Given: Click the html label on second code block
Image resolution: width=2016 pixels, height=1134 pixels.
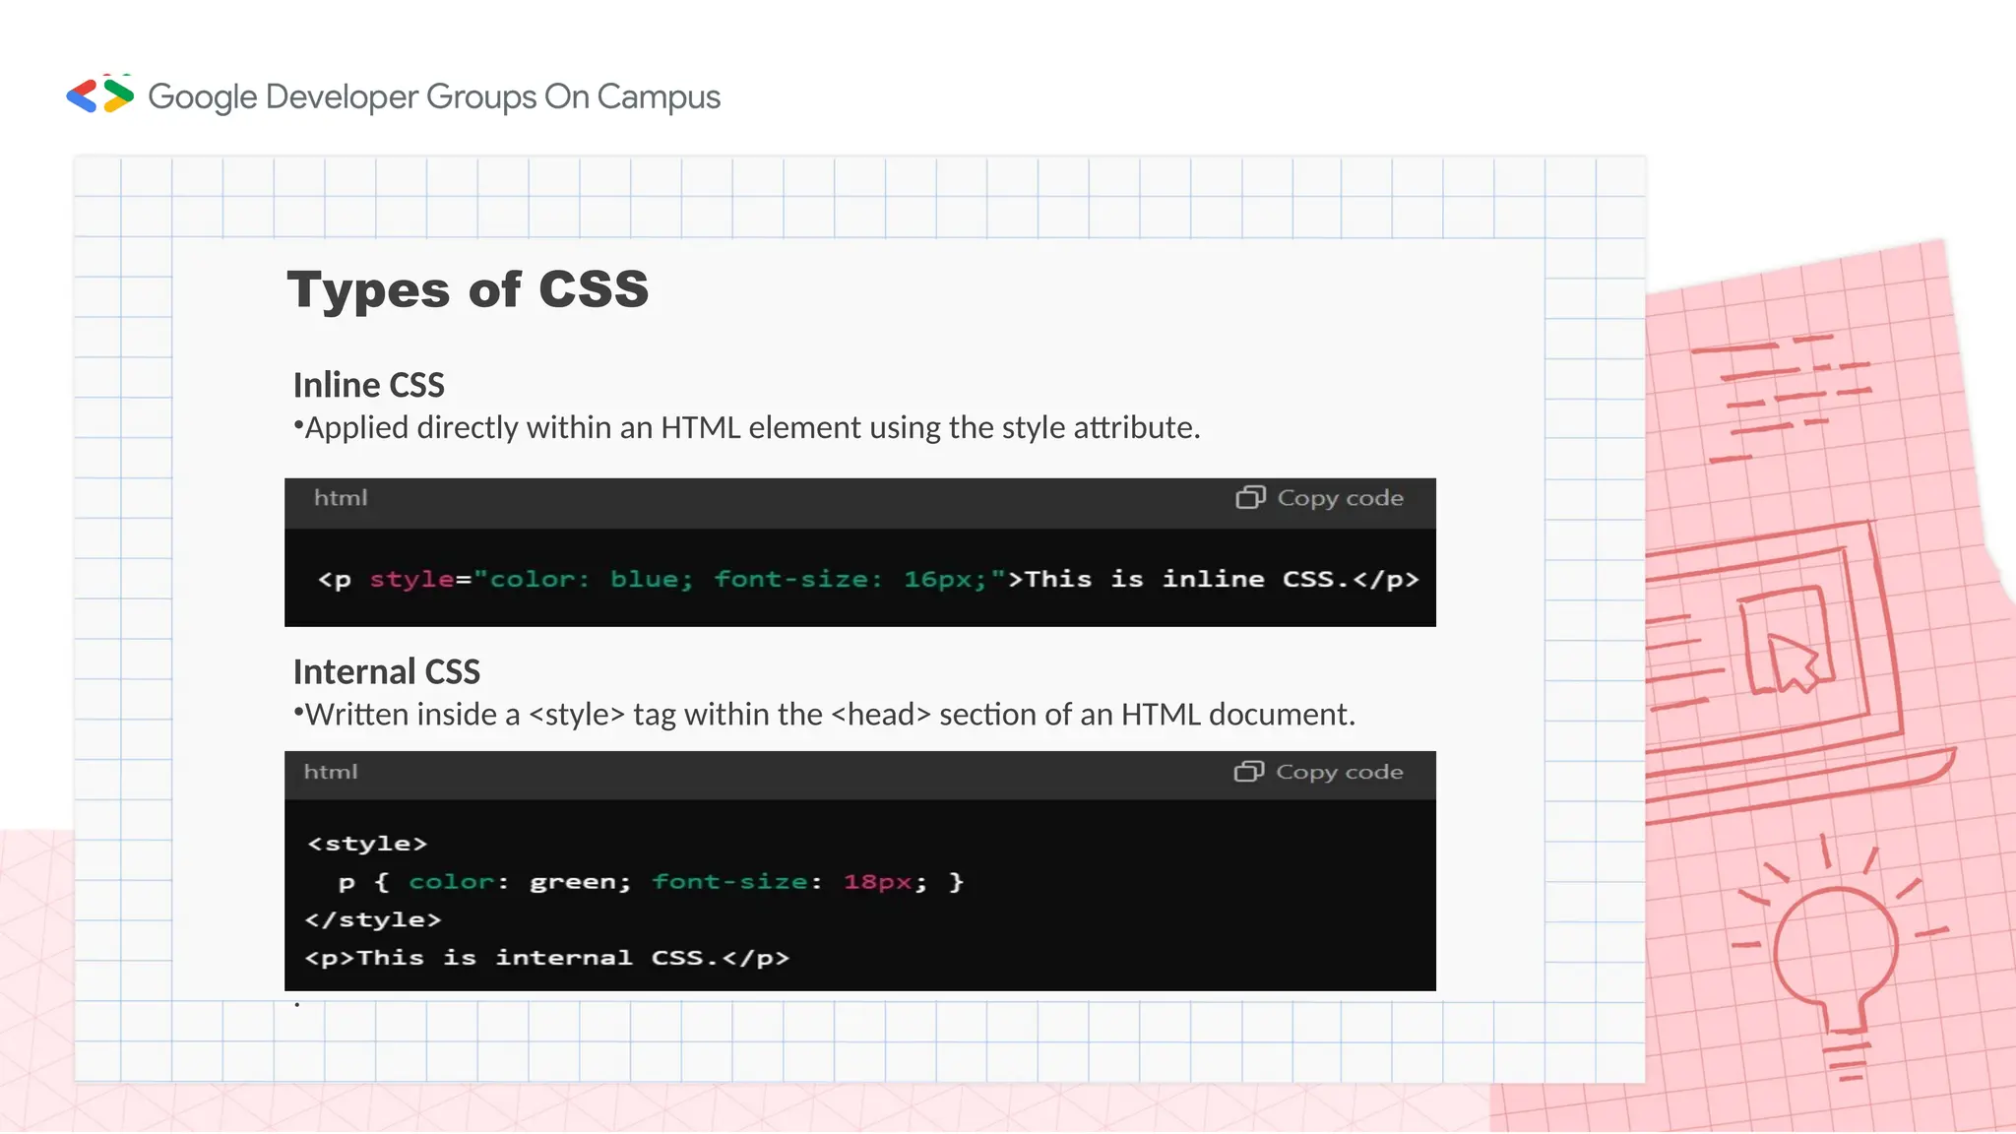Looking at the screenshot, I should coord(331,772).
